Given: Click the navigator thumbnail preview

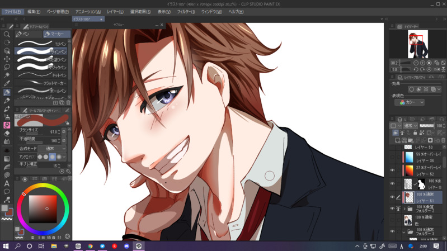Looking at the screenshot, I should pos(418,44).
